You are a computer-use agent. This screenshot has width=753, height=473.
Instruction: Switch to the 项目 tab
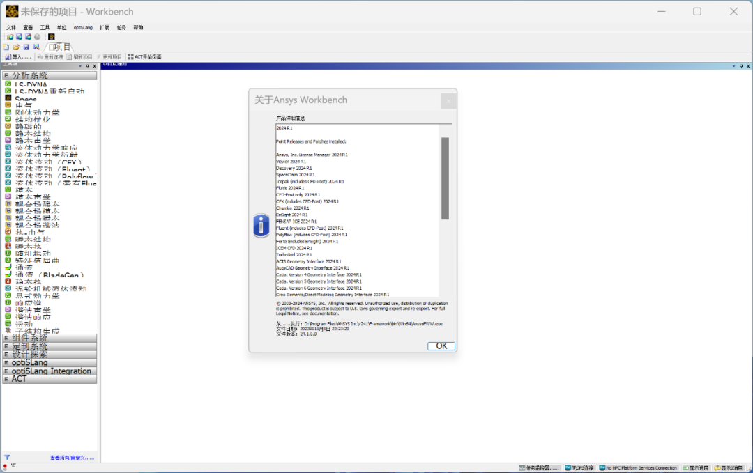click(59, 47)
